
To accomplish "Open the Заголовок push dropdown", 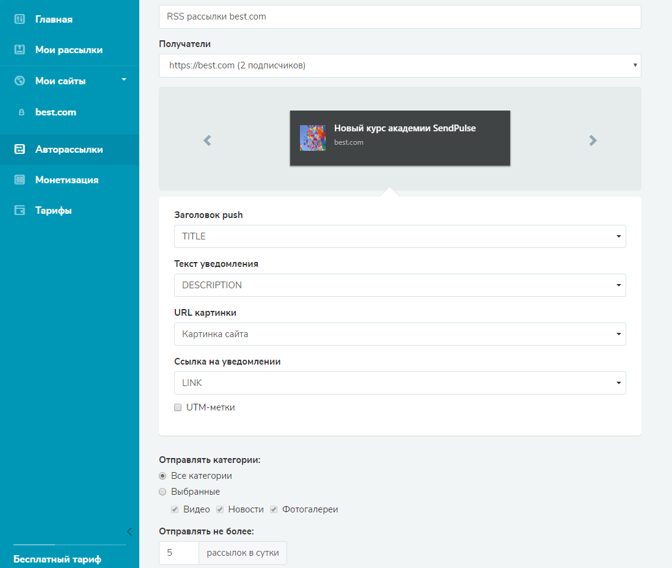I will coord(400,236).
